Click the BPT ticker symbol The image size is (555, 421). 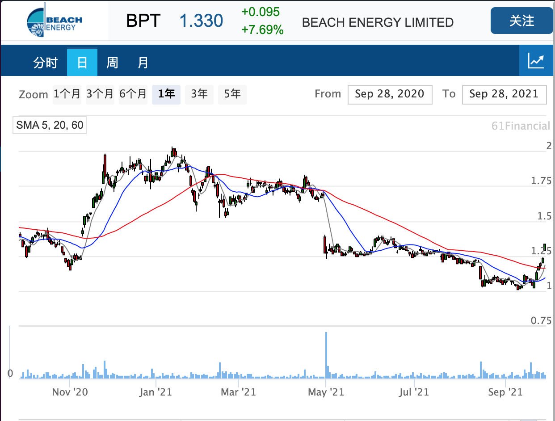143,21
